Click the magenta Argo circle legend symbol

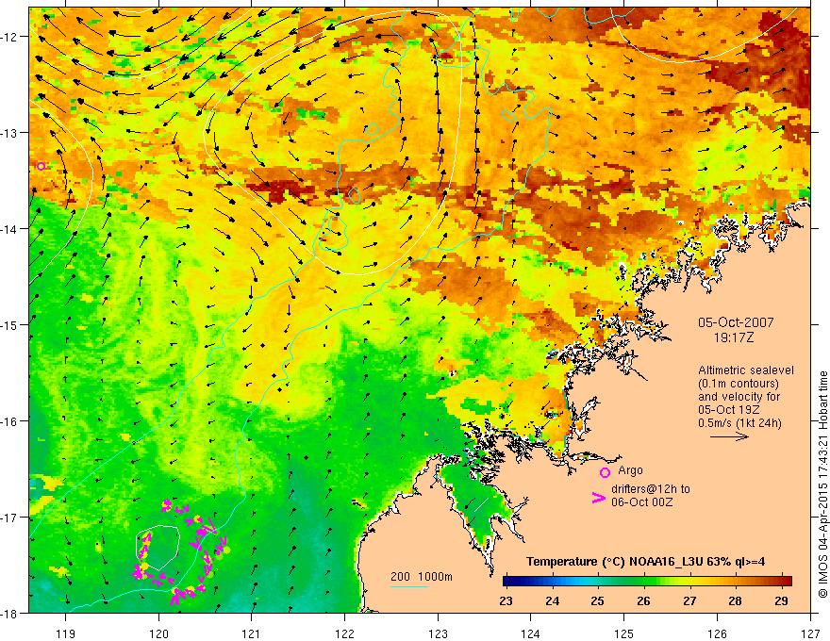605,472
